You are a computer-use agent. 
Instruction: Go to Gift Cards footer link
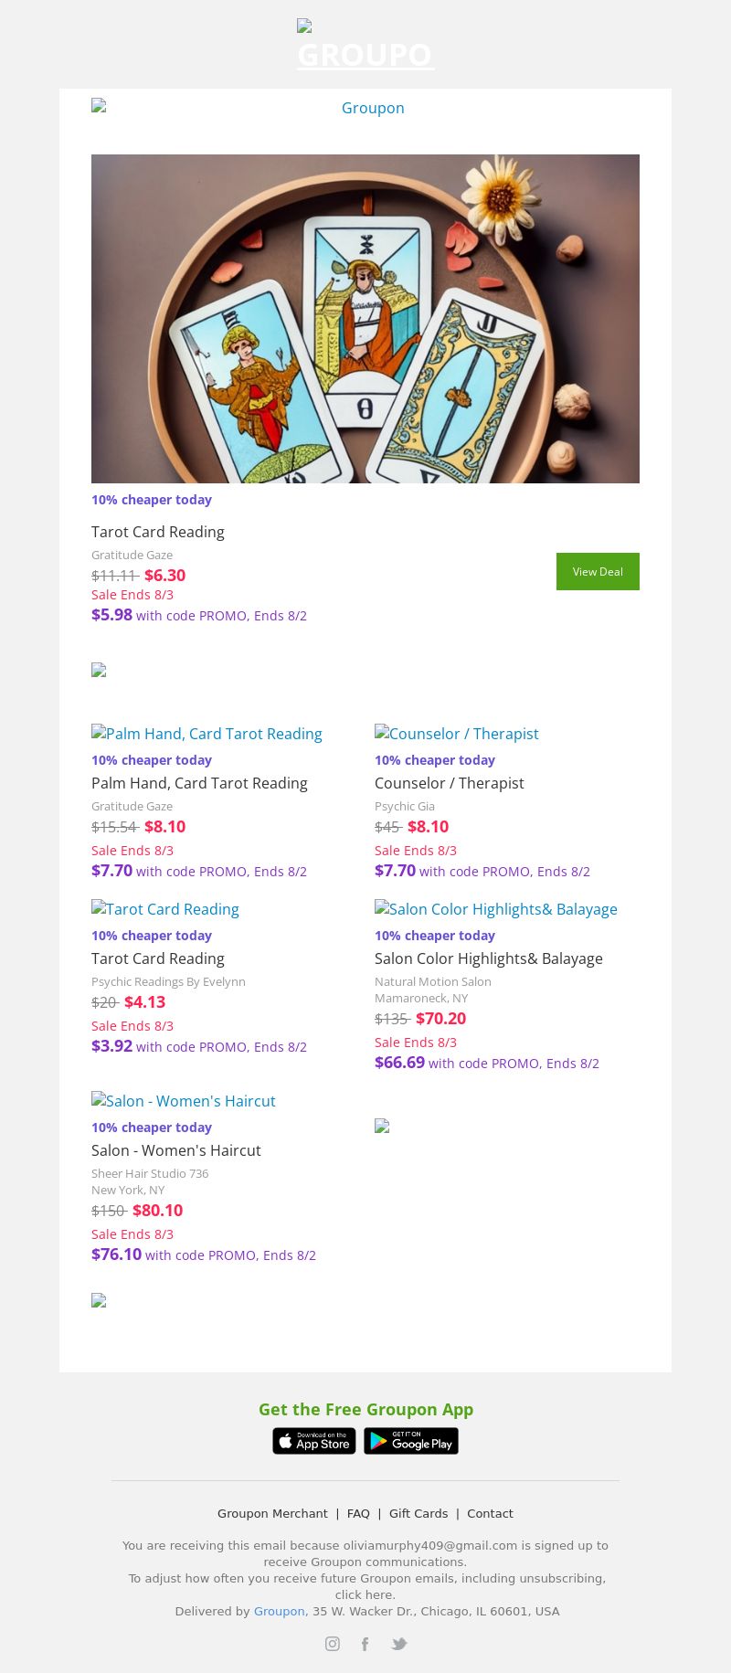[418, 1513]
